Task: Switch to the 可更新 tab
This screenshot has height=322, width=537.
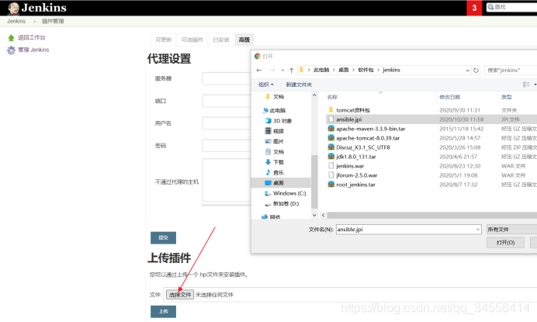Action: tap(164, 40)
